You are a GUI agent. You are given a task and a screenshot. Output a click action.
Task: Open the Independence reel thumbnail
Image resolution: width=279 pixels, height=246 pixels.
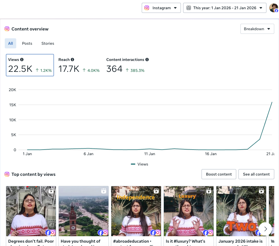[136, 211]
